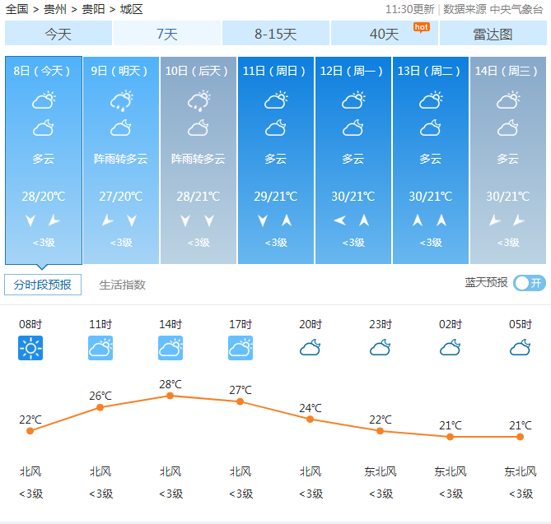Click the cloudy night icon at 05时
Screen dimensions: 551x524
click(521, 348)
